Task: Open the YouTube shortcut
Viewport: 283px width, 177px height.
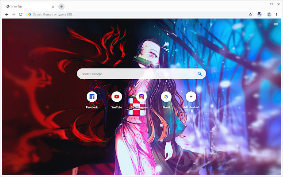Action: (117, 97)
